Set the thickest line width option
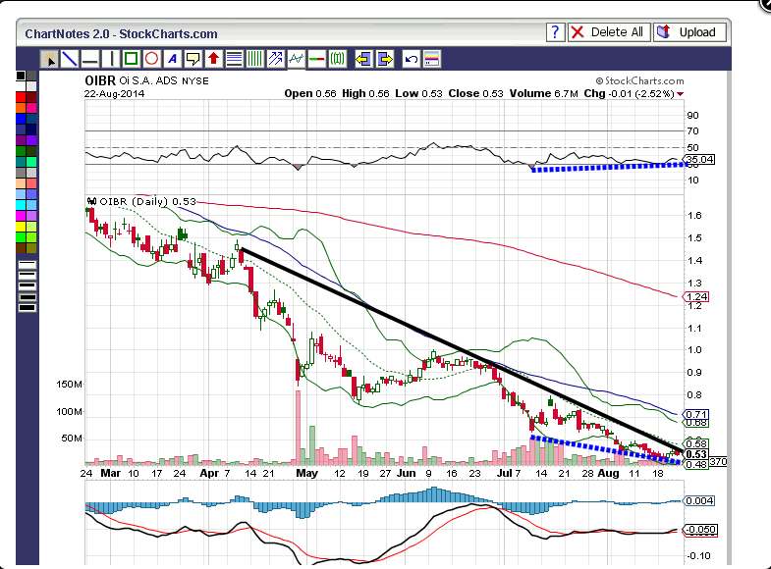Screen dimensions: 771x569 coord(28,307)
